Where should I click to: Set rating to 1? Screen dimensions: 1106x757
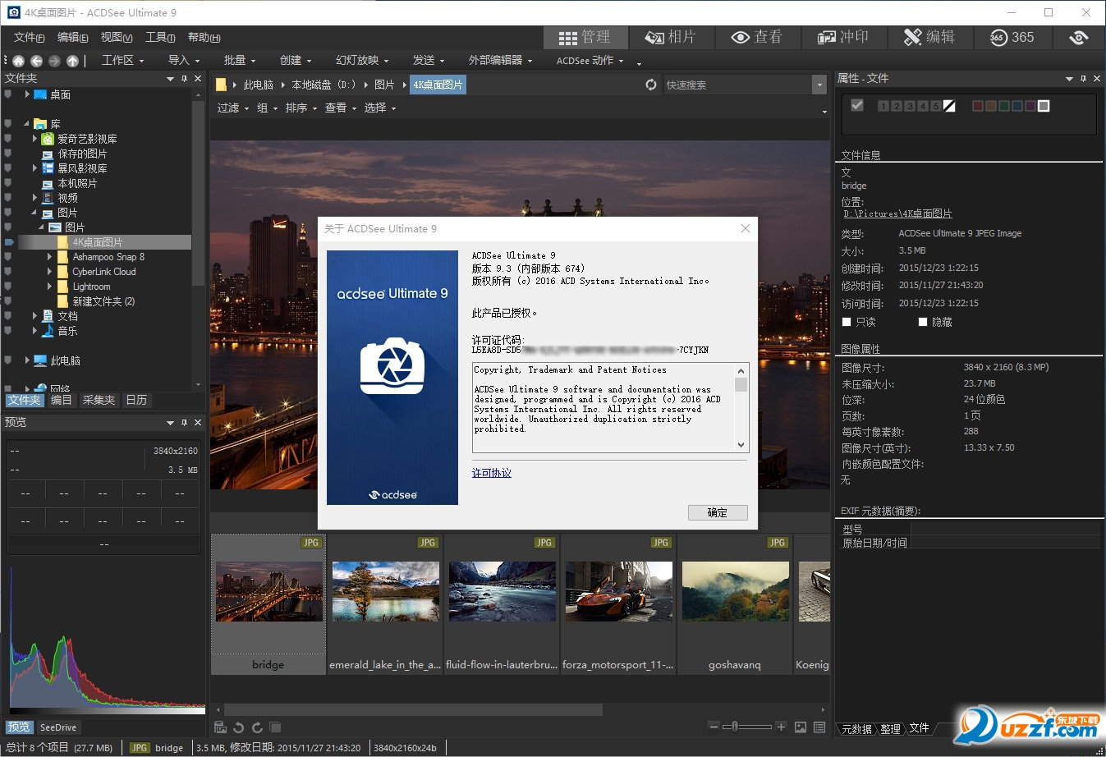pyautogui.click(x=883, y=106)
